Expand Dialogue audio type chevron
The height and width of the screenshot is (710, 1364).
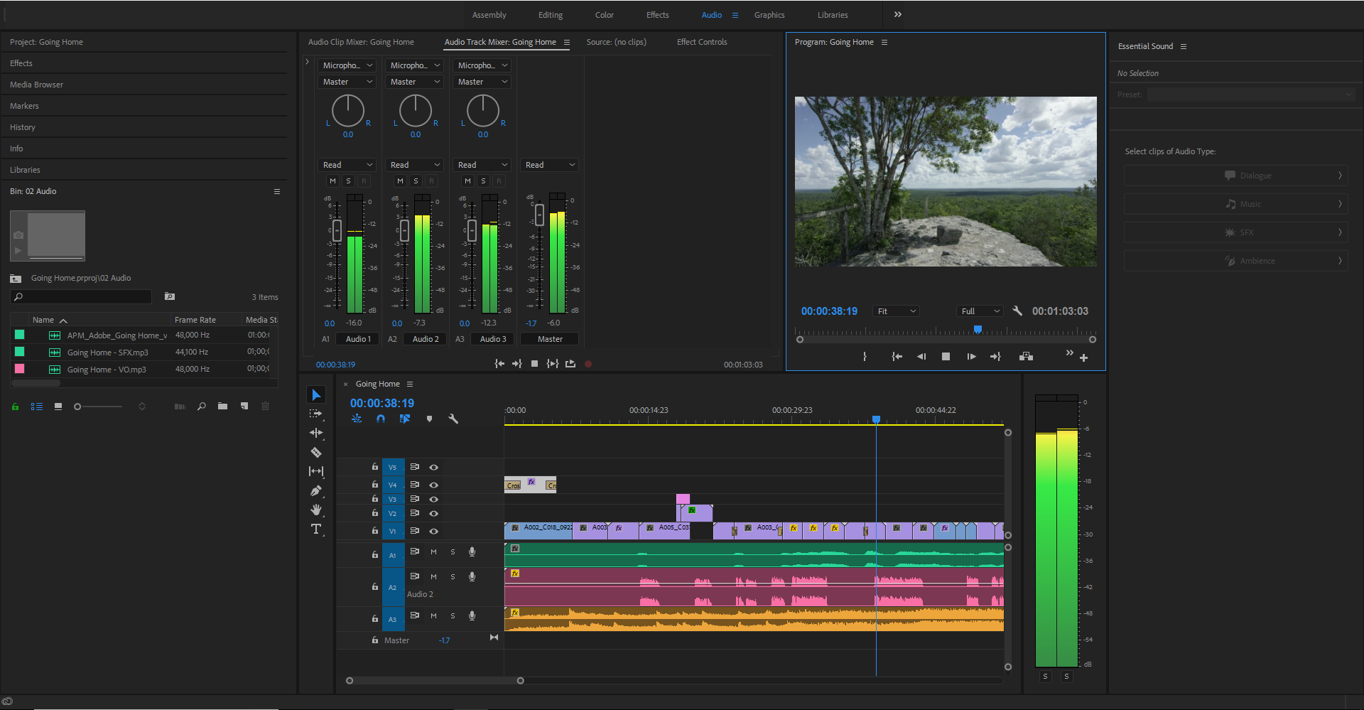point(1340,176)
